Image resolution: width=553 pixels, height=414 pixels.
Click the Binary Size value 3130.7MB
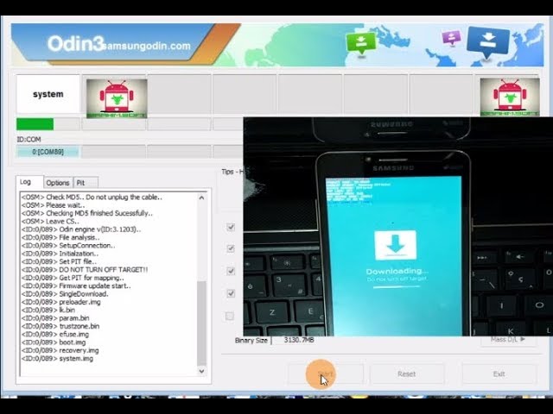tap(299, 340)
